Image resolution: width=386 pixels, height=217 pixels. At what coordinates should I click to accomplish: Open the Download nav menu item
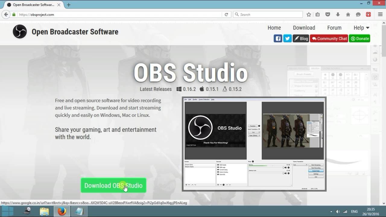click(304, 28)
